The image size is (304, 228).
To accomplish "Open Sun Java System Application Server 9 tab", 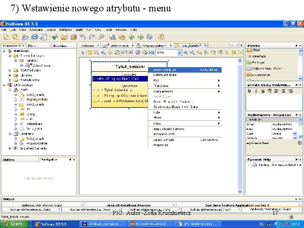I will click(x=237, y=205).
